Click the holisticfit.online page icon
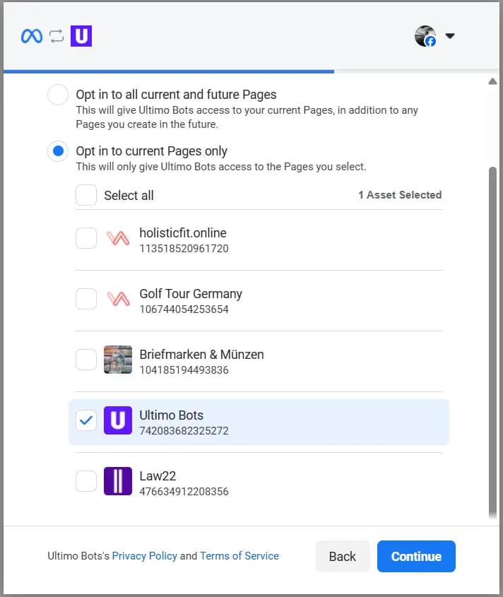 pyautogui.click(x=118, y=238)
